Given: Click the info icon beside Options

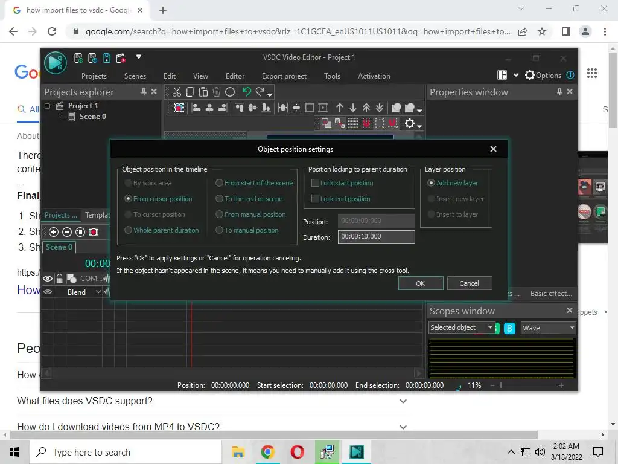Looking at the screenshot, I should pos(570,75).
